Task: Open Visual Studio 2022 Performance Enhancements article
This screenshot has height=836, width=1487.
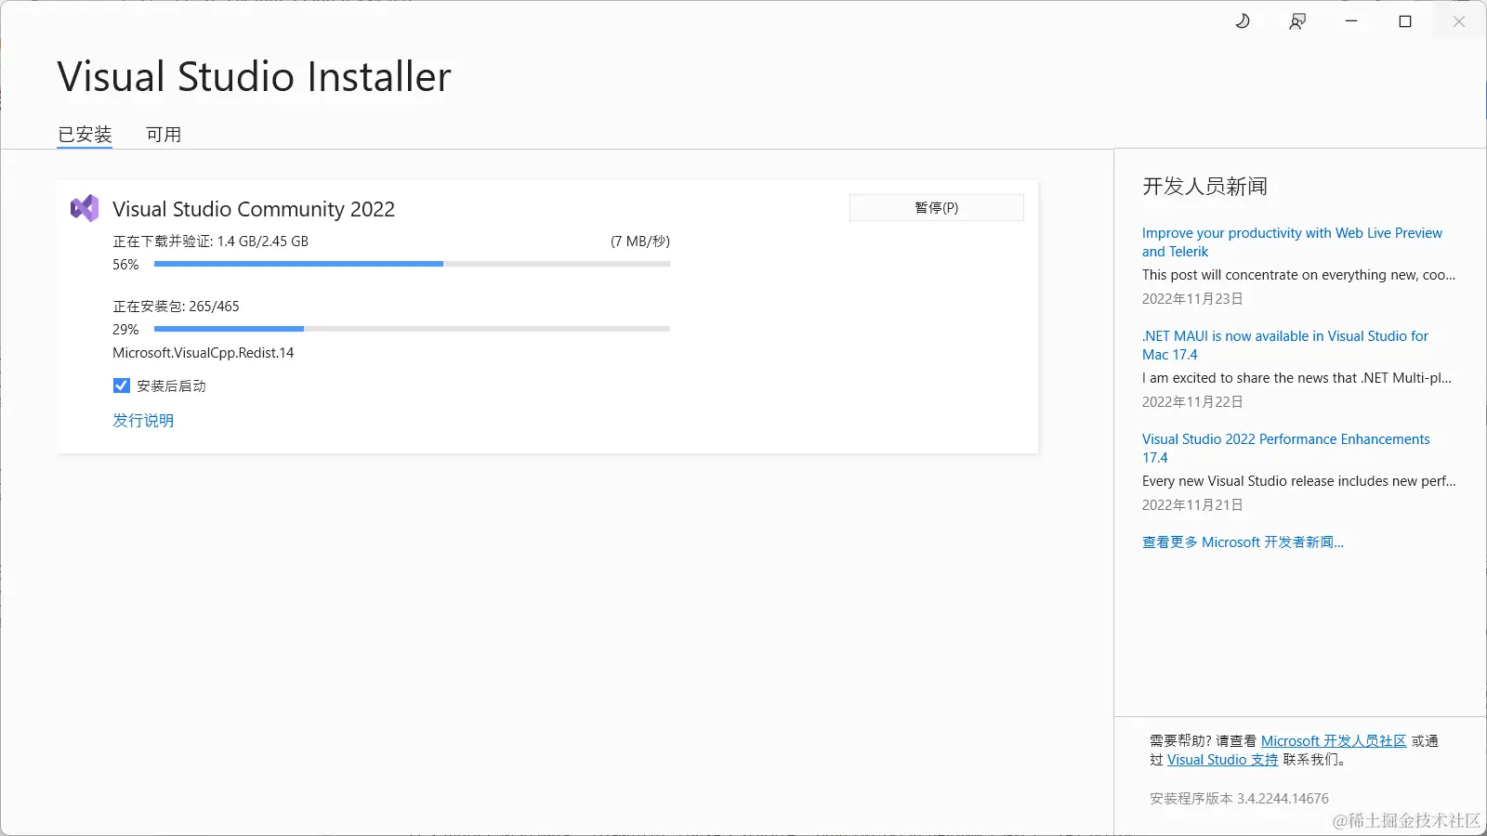Action: click(1286, 449)
